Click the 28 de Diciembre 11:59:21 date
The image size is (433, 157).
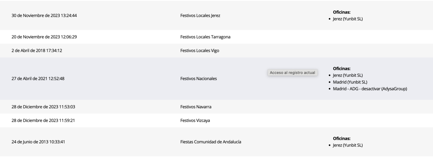coord(45,121)
